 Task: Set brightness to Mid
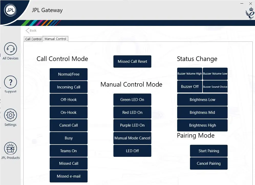202,112
